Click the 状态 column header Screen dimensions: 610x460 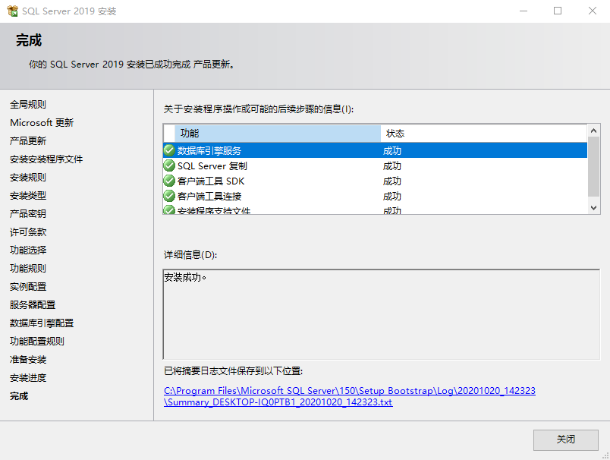point(484,134)
